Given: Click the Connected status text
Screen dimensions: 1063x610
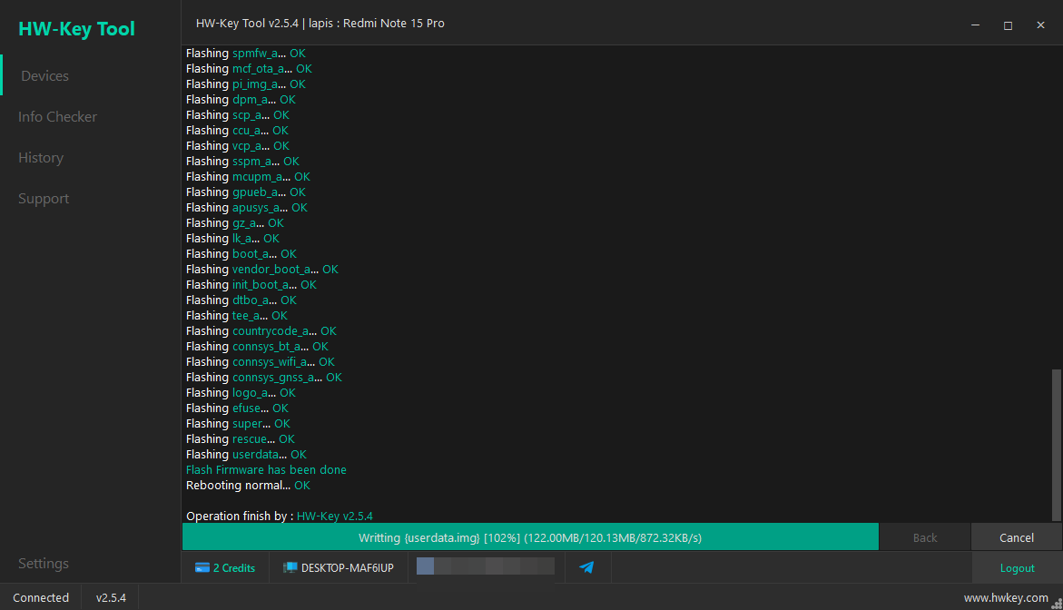Looking at the screenshot, I should pos(41,598).
